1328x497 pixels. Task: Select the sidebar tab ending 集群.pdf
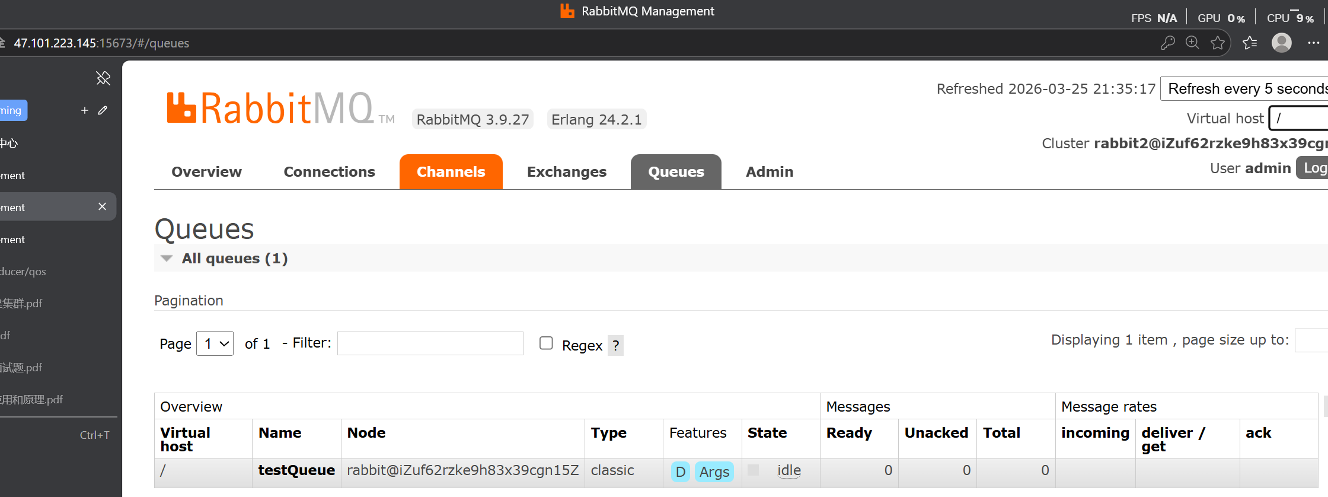coord(58,304)
